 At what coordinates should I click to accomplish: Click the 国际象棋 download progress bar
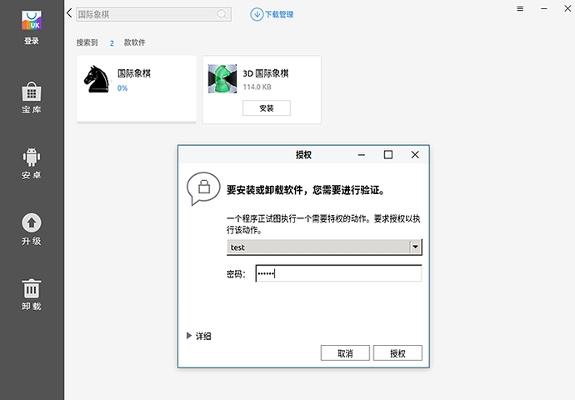tap(137, 122)
